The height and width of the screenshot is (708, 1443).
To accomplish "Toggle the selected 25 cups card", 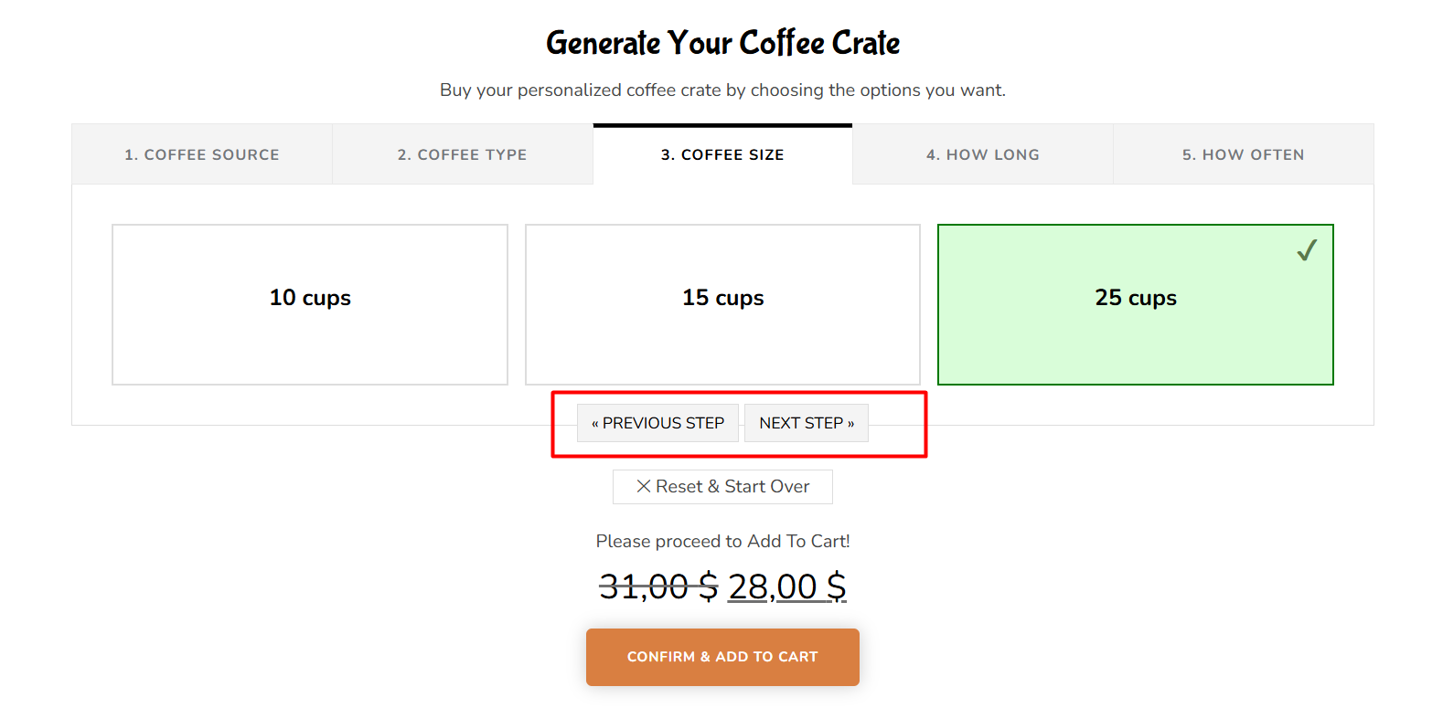I will point(1136,304).
